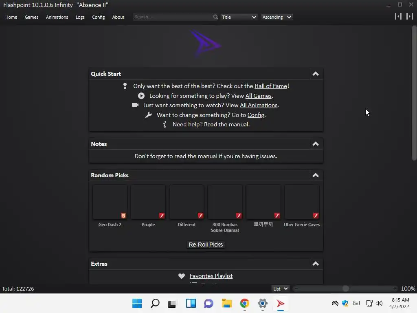This screenshot has height=313, width=417.
Task: Open the List layout dropdown
Action: coord(280,289)
